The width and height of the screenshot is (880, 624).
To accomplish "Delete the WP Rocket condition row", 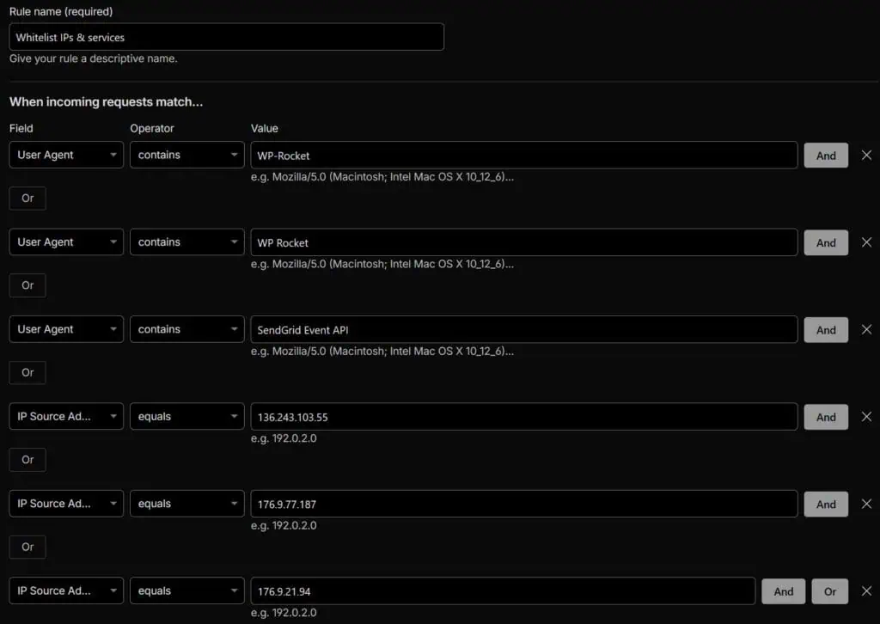I will pos(866,242).
